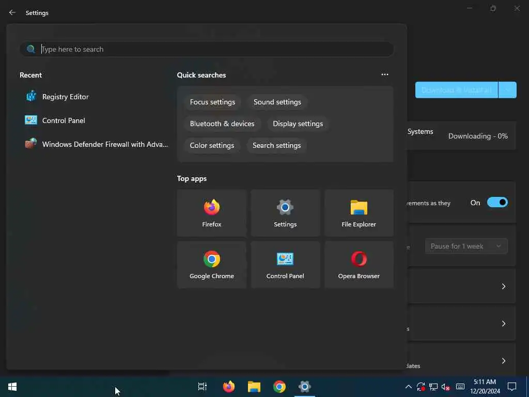Select Search settings quick search
The image size is (529, 397).
pyautogui.click(x=277, y=145)
